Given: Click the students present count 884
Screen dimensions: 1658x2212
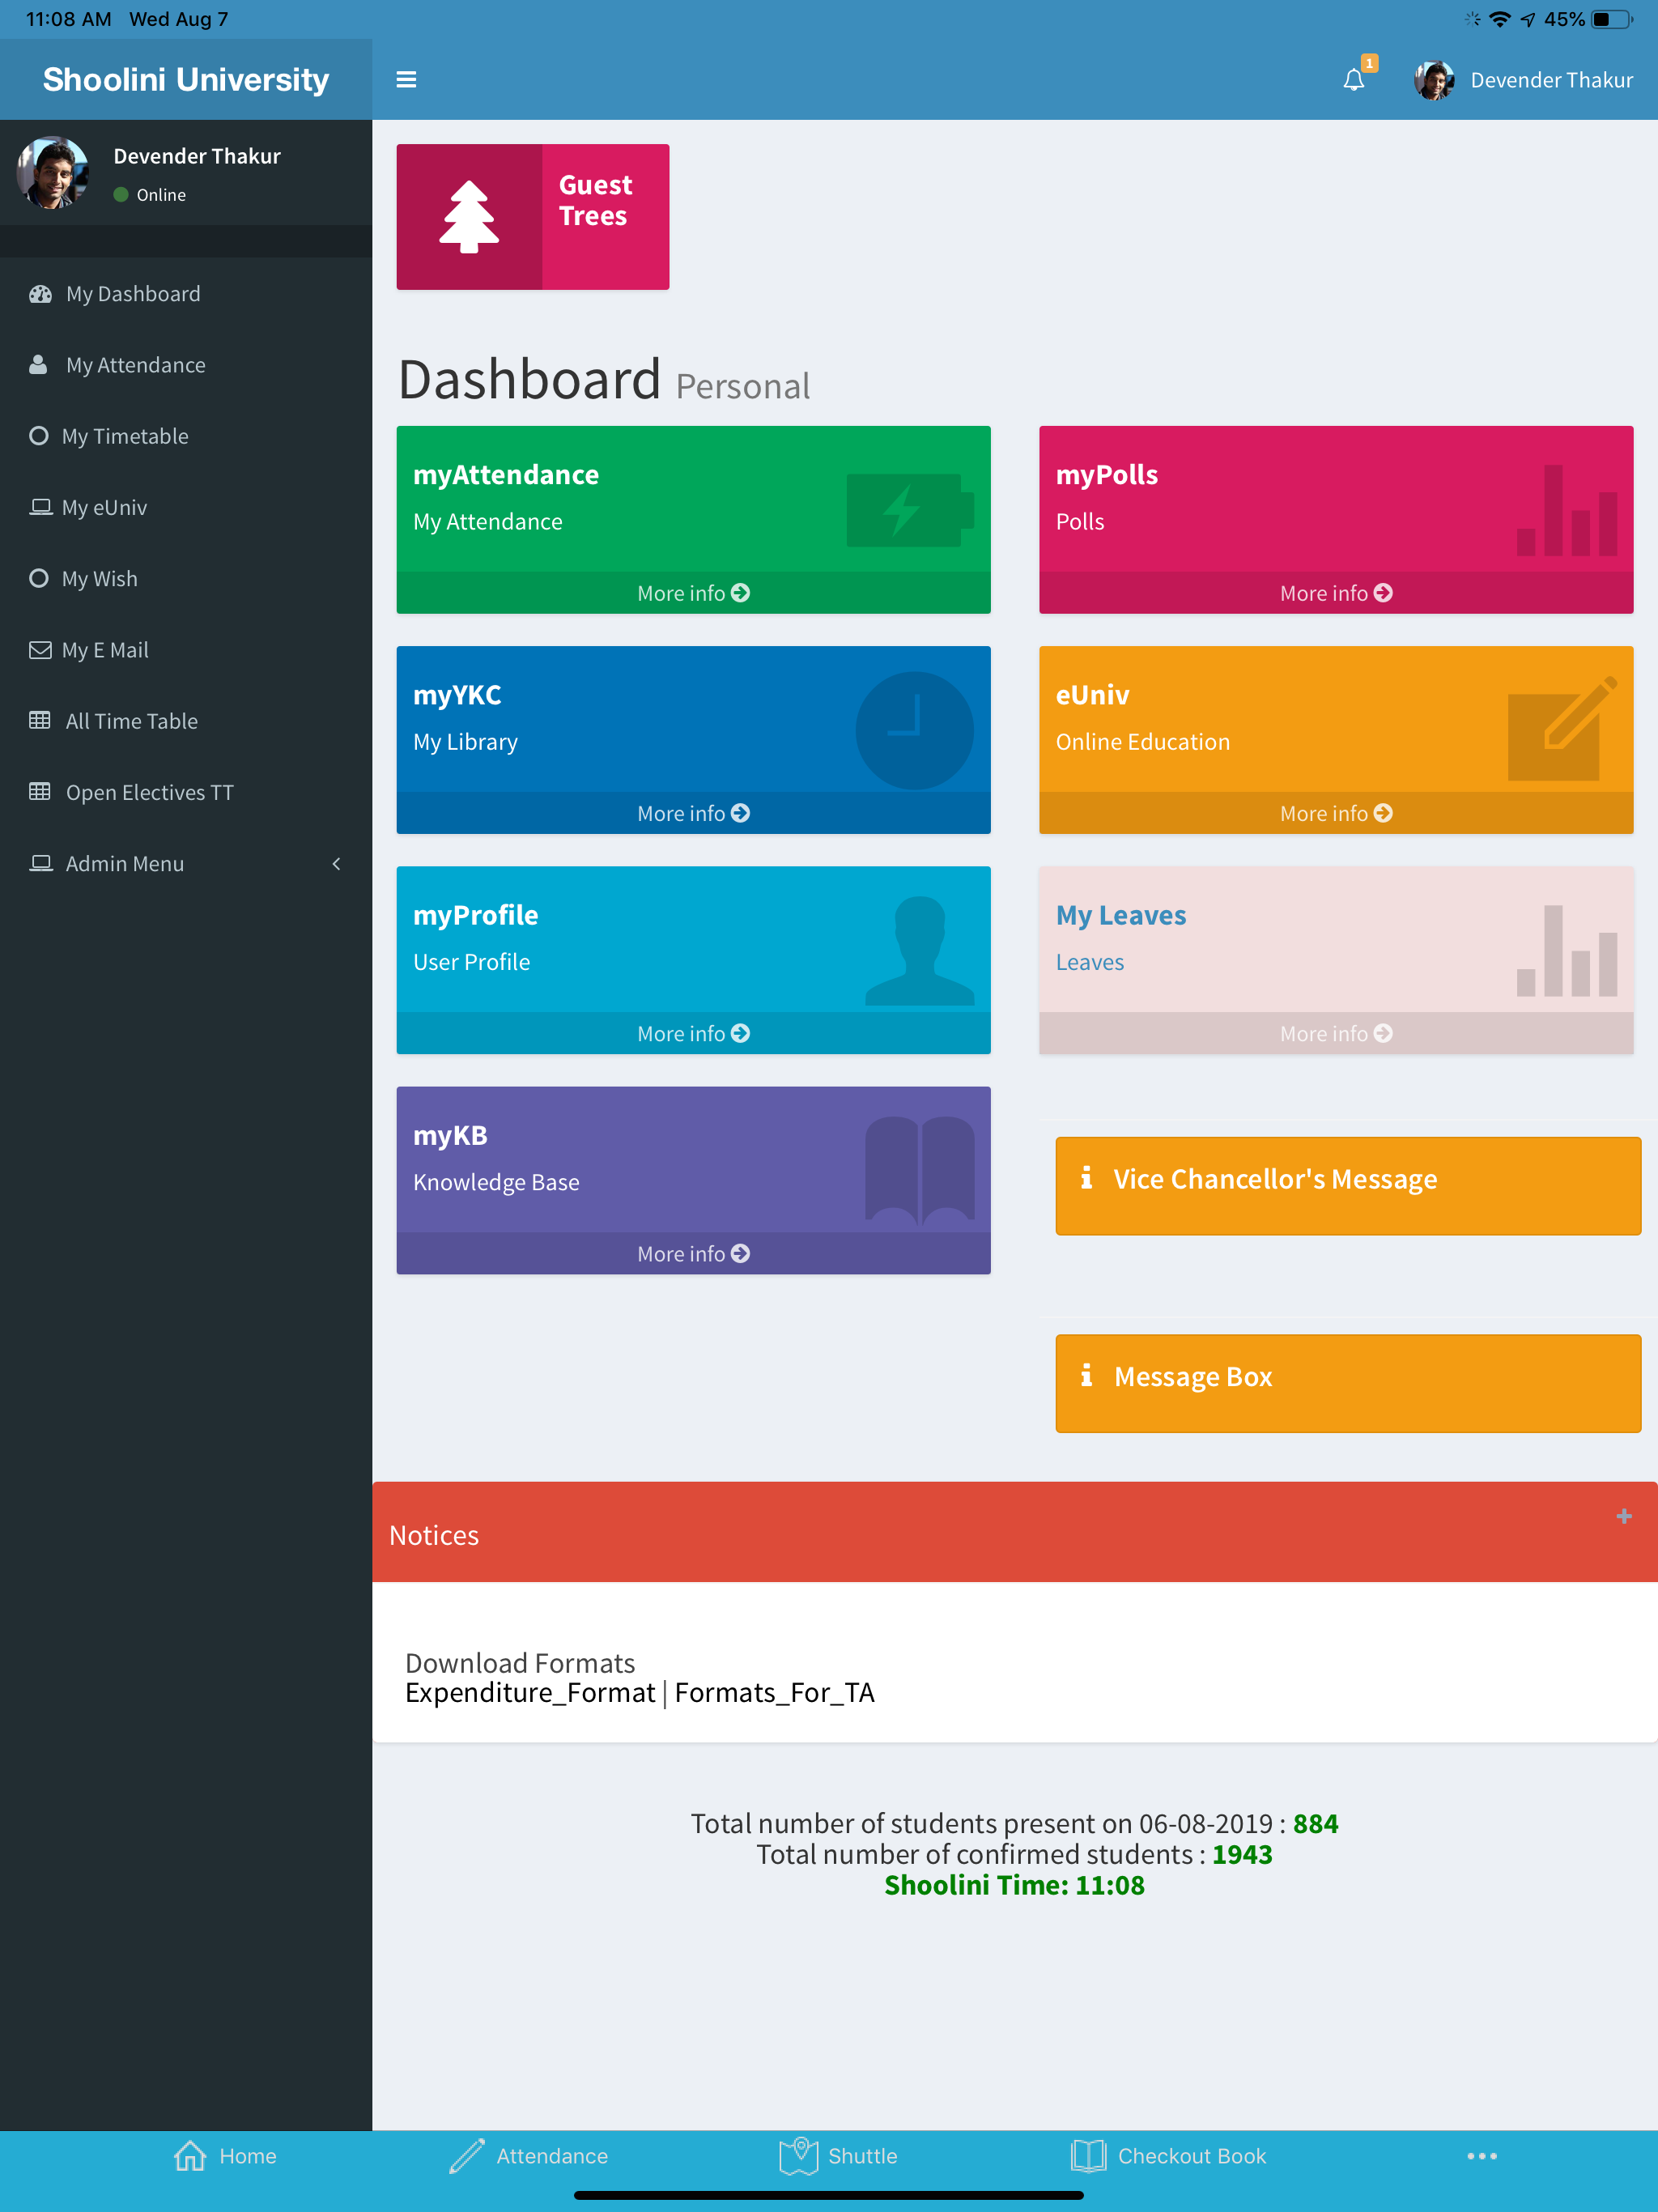Looking at the screenshot, I should click(x=1315, y=1823).
